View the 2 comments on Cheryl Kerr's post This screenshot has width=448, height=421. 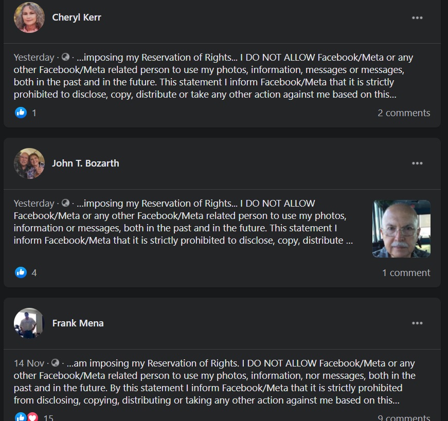click(404, 113)
